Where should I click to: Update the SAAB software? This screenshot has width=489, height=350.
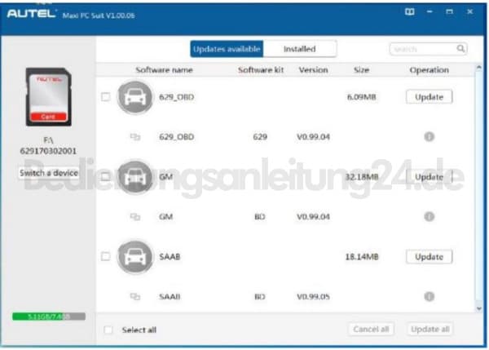[430, 257]
